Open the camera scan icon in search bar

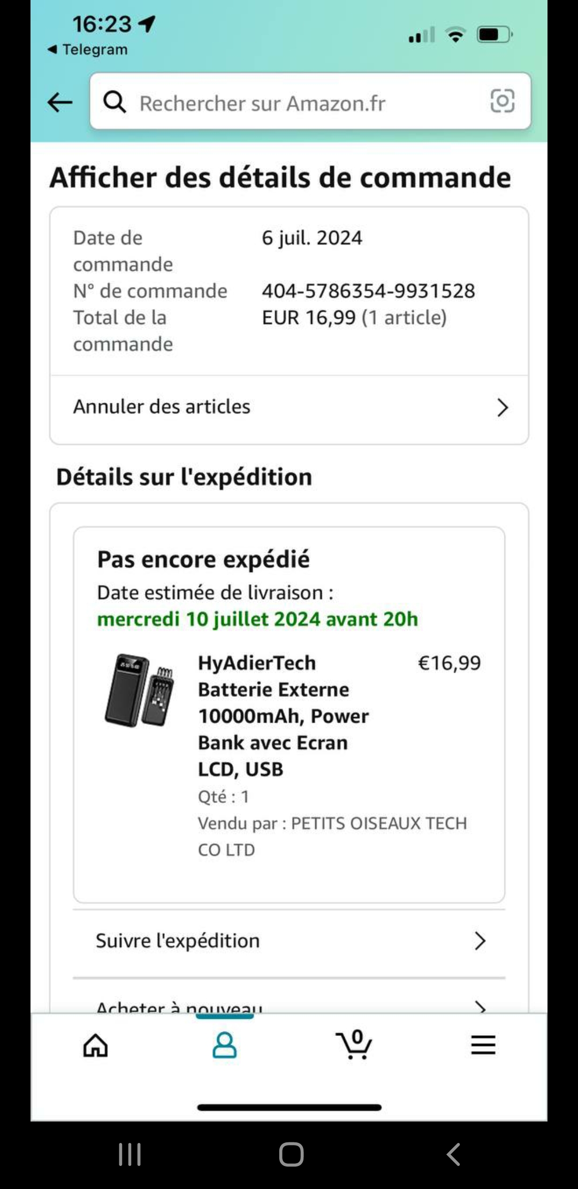[x=503, y=101]
